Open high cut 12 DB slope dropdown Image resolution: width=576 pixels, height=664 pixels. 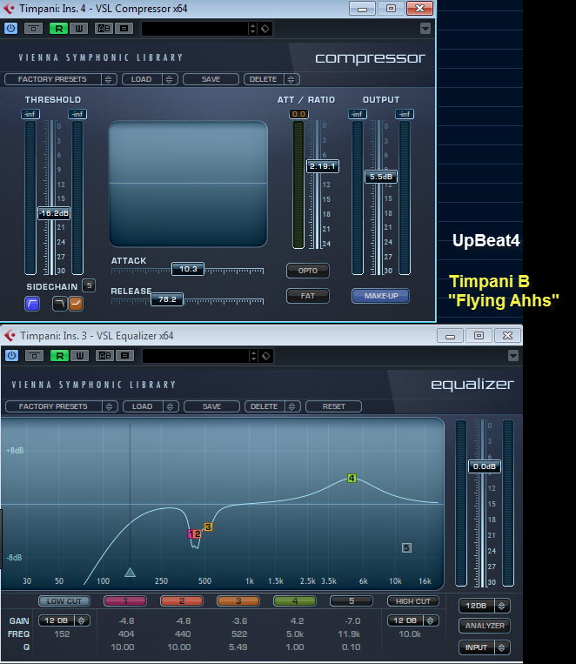click(413, 620)
